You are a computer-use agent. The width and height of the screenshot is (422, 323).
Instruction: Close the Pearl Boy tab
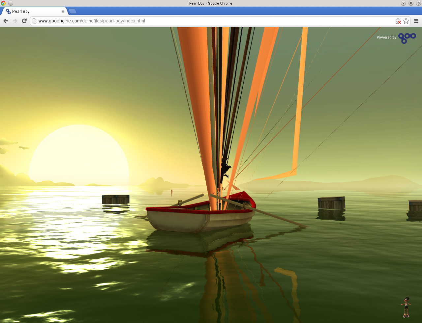coord(63,12)
